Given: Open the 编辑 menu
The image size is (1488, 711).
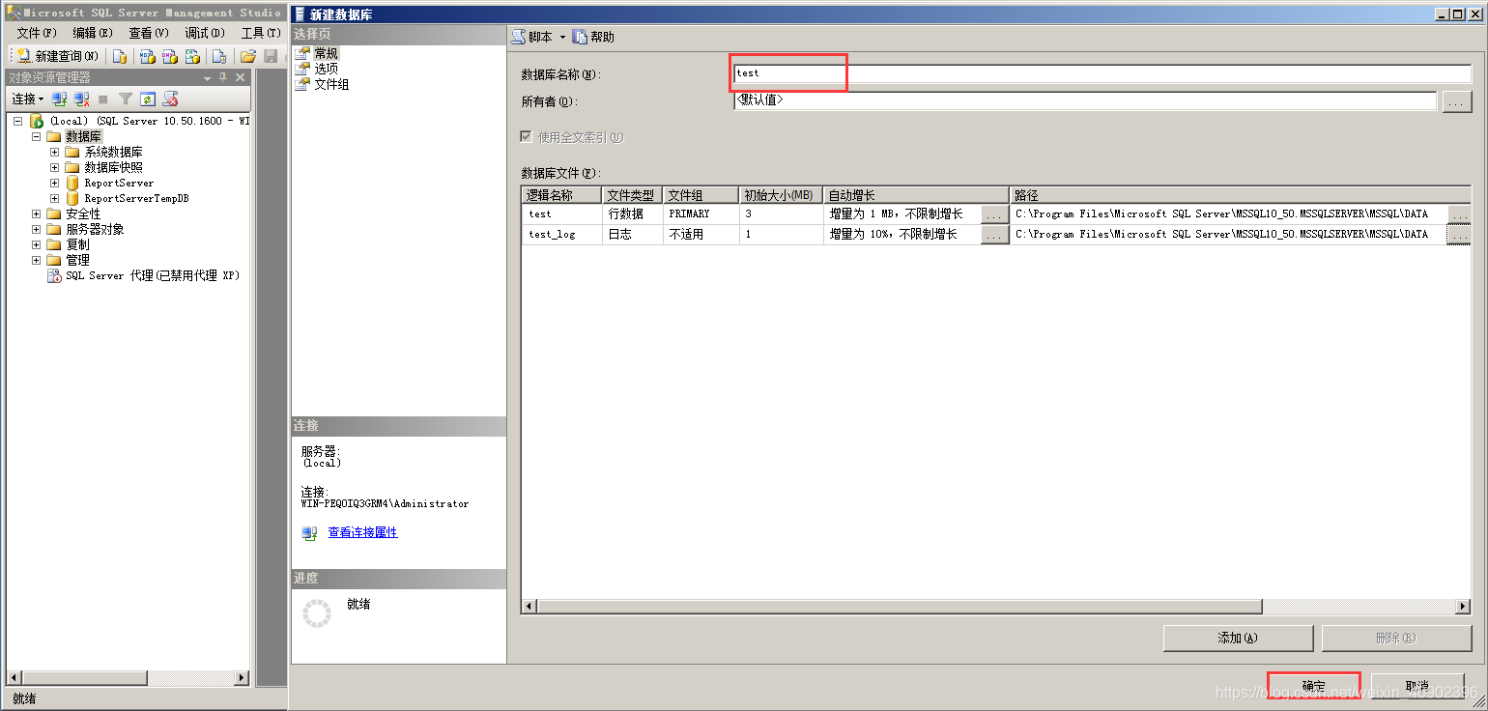Looking at the screenshot, I should 93,33.
